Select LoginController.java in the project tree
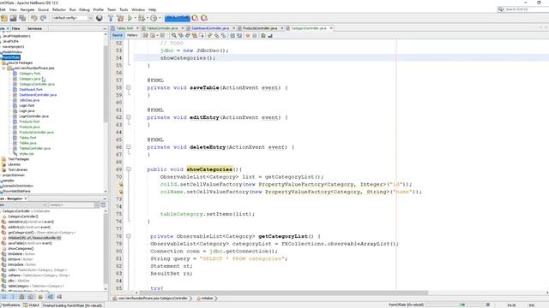Image resolution: width=549 pixels, height=308 pixels. [x=34, y=116]
